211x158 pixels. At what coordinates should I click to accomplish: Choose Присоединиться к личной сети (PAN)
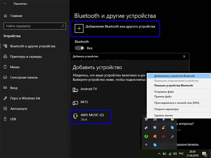[x=179, y=103]
